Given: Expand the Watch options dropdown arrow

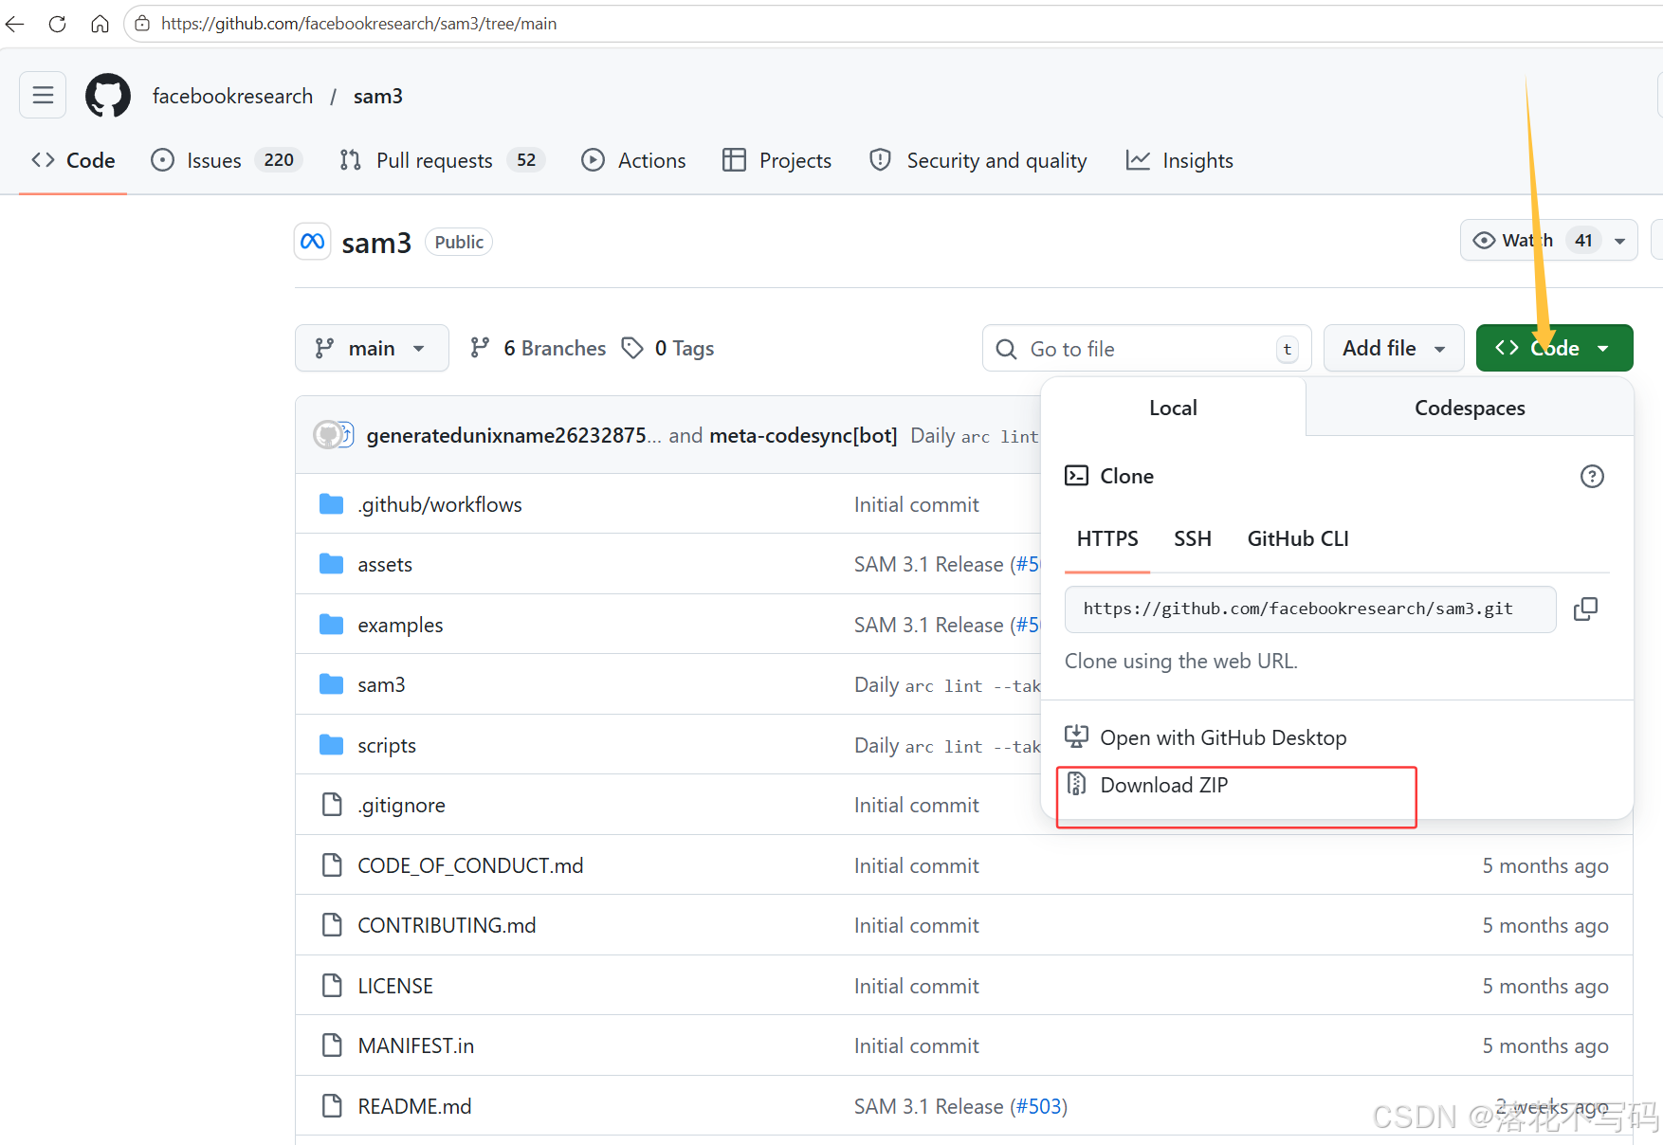Looking at the screenshot, I should [1620, 241].
